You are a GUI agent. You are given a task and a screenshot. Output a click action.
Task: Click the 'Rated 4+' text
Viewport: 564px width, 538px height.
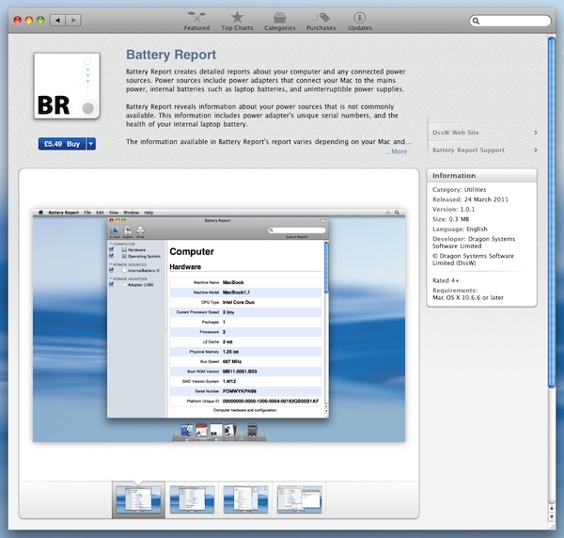coord(446,280)
